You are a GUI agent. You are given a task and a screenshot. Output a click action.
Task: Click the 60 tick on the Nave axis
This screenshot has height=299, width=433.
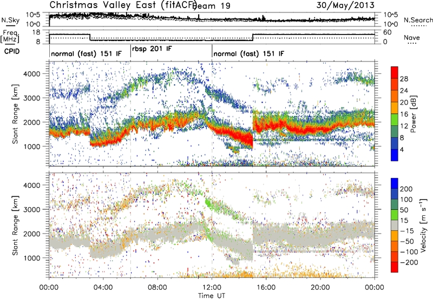pos(388,32)
